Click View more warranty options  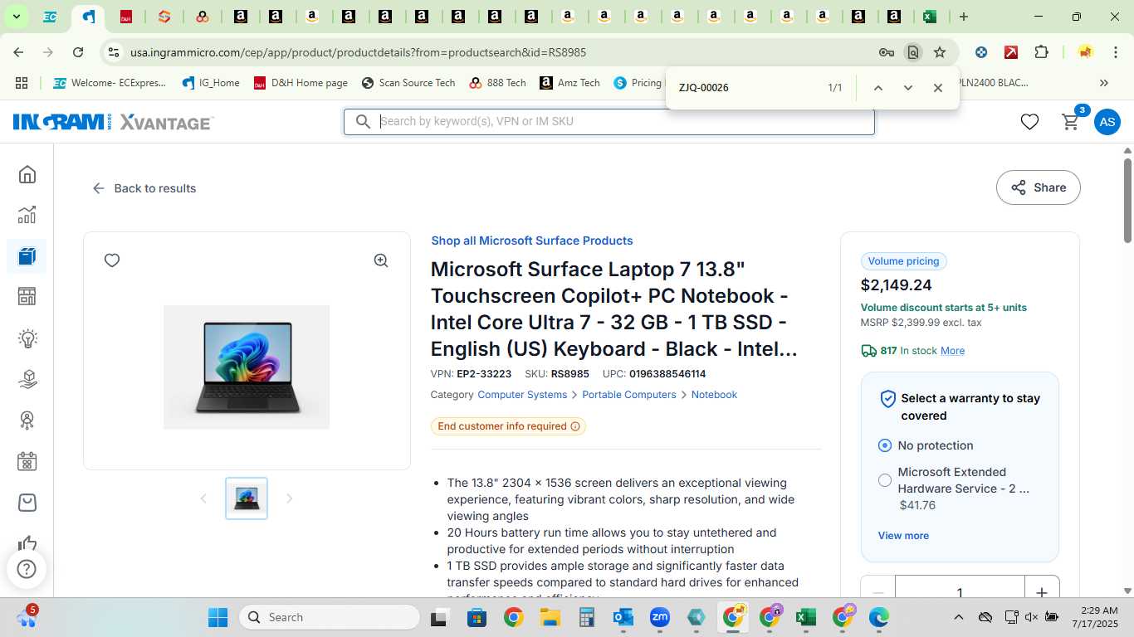(x=903, y=536)
